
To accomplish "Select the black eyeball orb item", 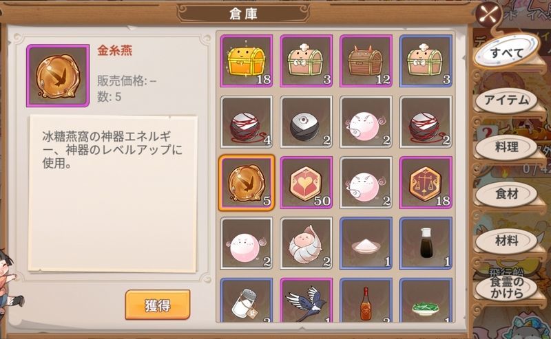I will pos(306,122).
